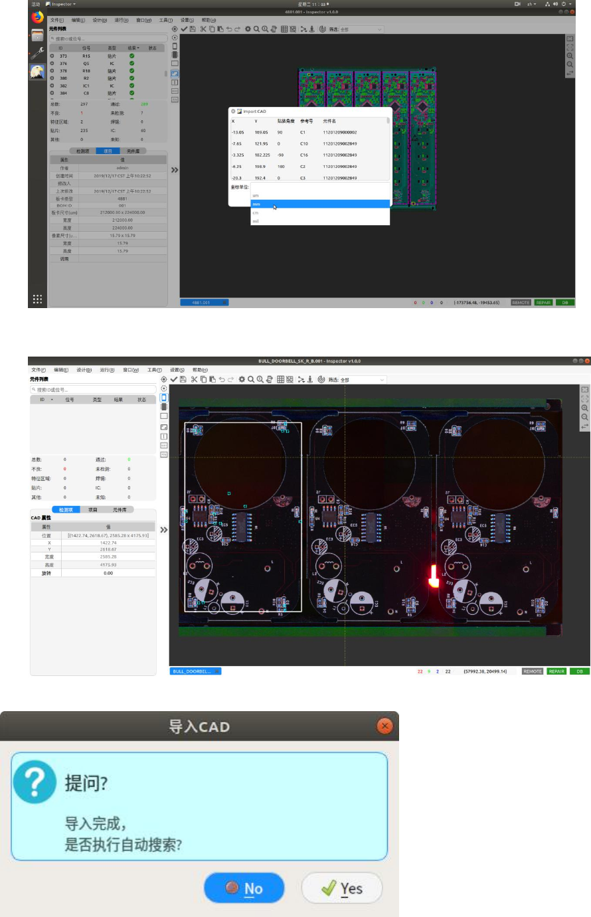Select row 373 R15 in the 4881.001 component list

coord(105,56)
